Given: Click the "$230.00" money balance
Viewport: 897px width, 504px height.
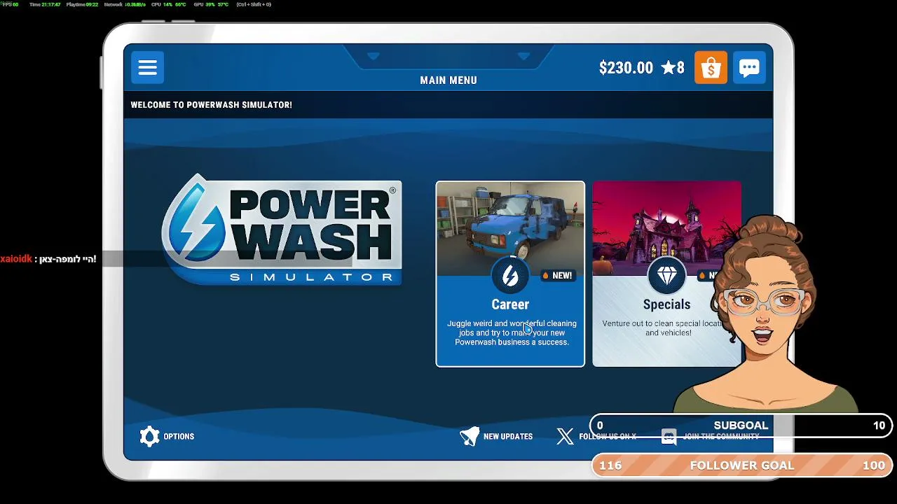Looking at the screenshot, I should 626,68.
